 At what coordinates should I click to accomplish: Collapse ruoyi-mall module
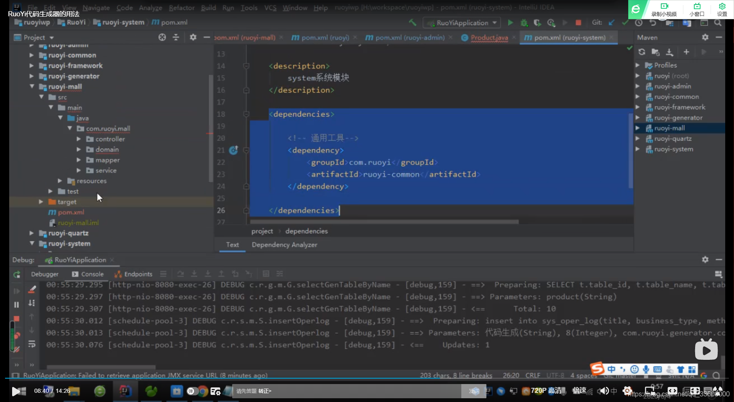pos(31,86)
